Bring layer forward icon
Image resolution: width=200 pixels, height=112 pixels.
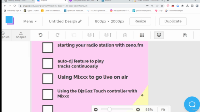(x=108, y=35)
